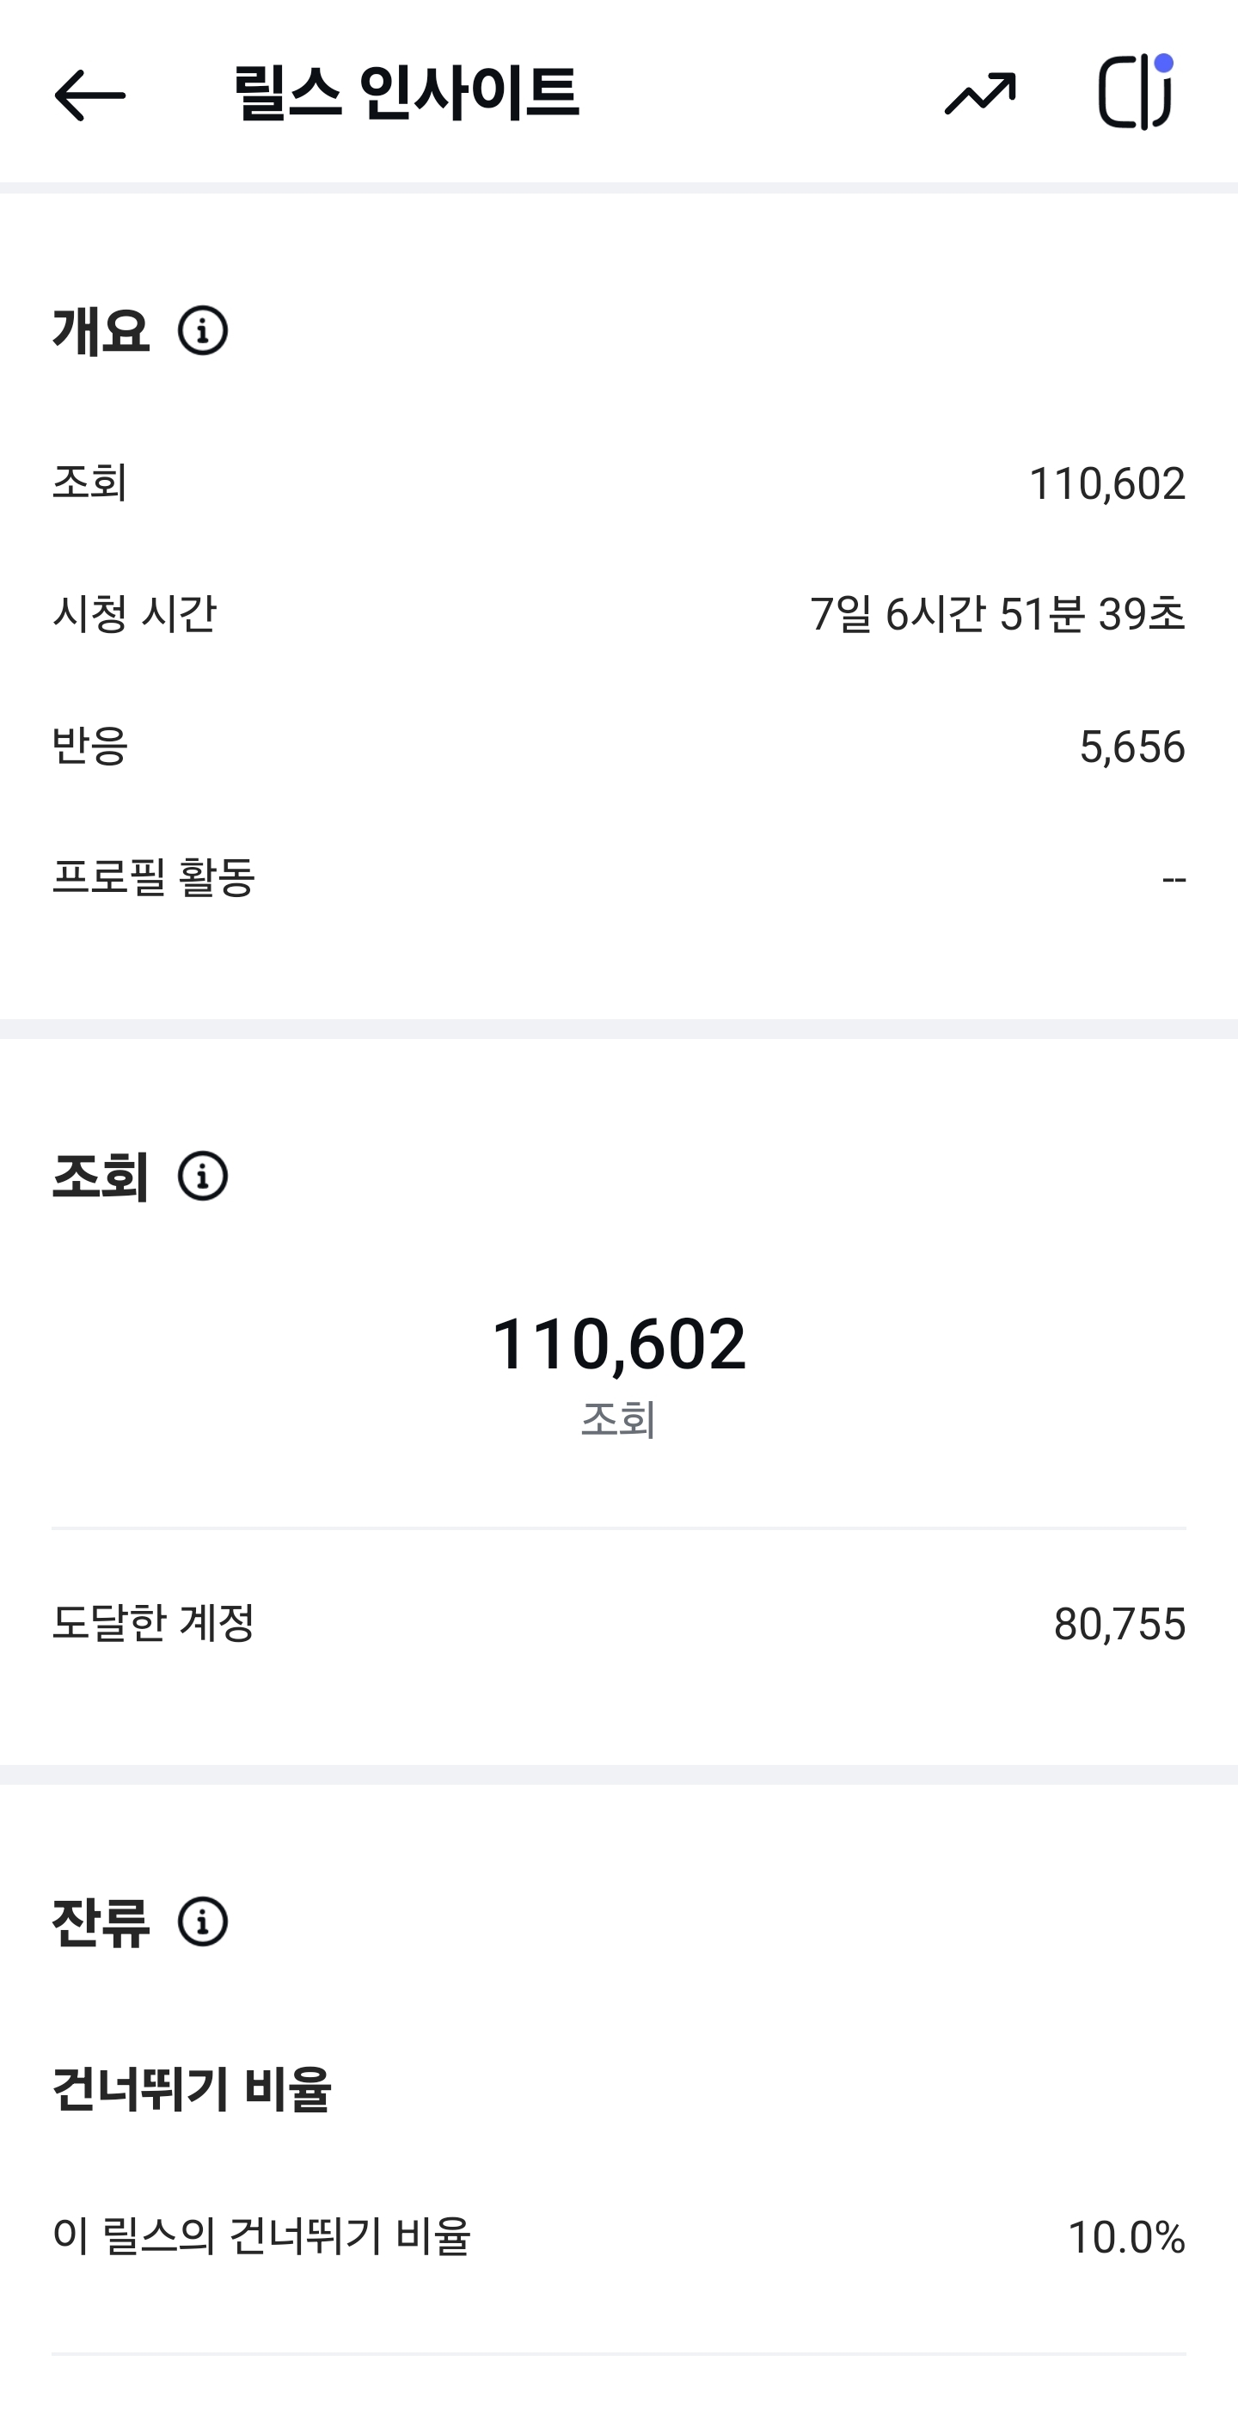Tap the back arrow icon
Image resolution: width=1238 pixels, height=2410 pixels.
pyautogui.click(x=89, y=95)
